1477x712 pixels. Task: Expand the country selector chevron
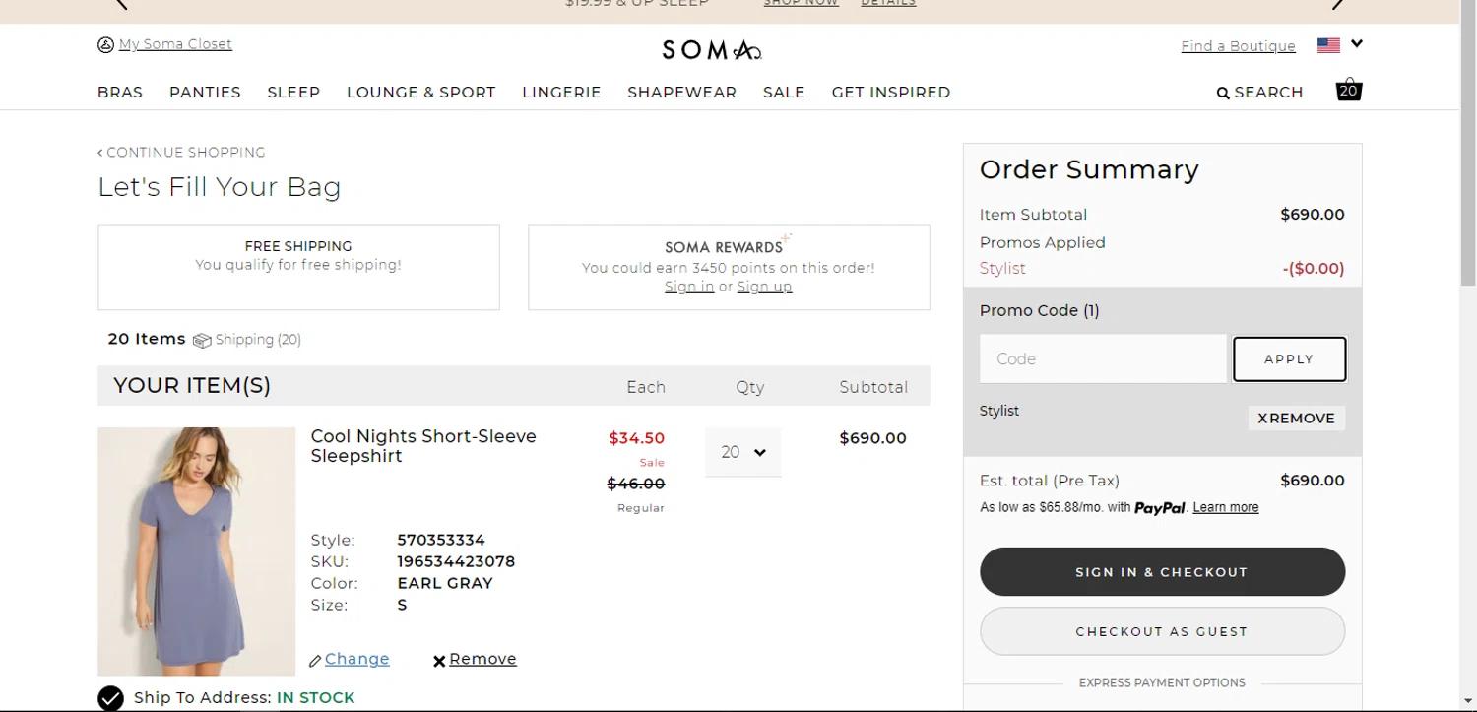click(1357, 43)
